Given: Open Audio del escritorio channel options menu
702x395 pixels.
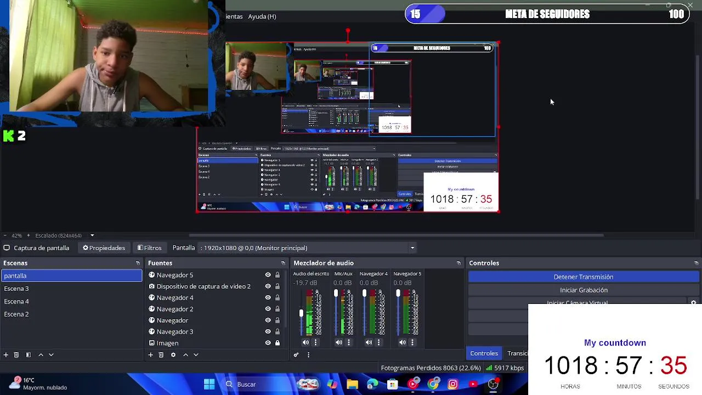Looking at the screenshot, I should 315,342.
